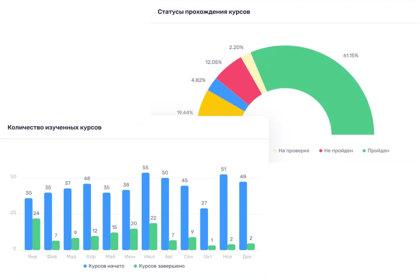Click the small green bar for Дек
420x278 pixels.
(251, 247)
